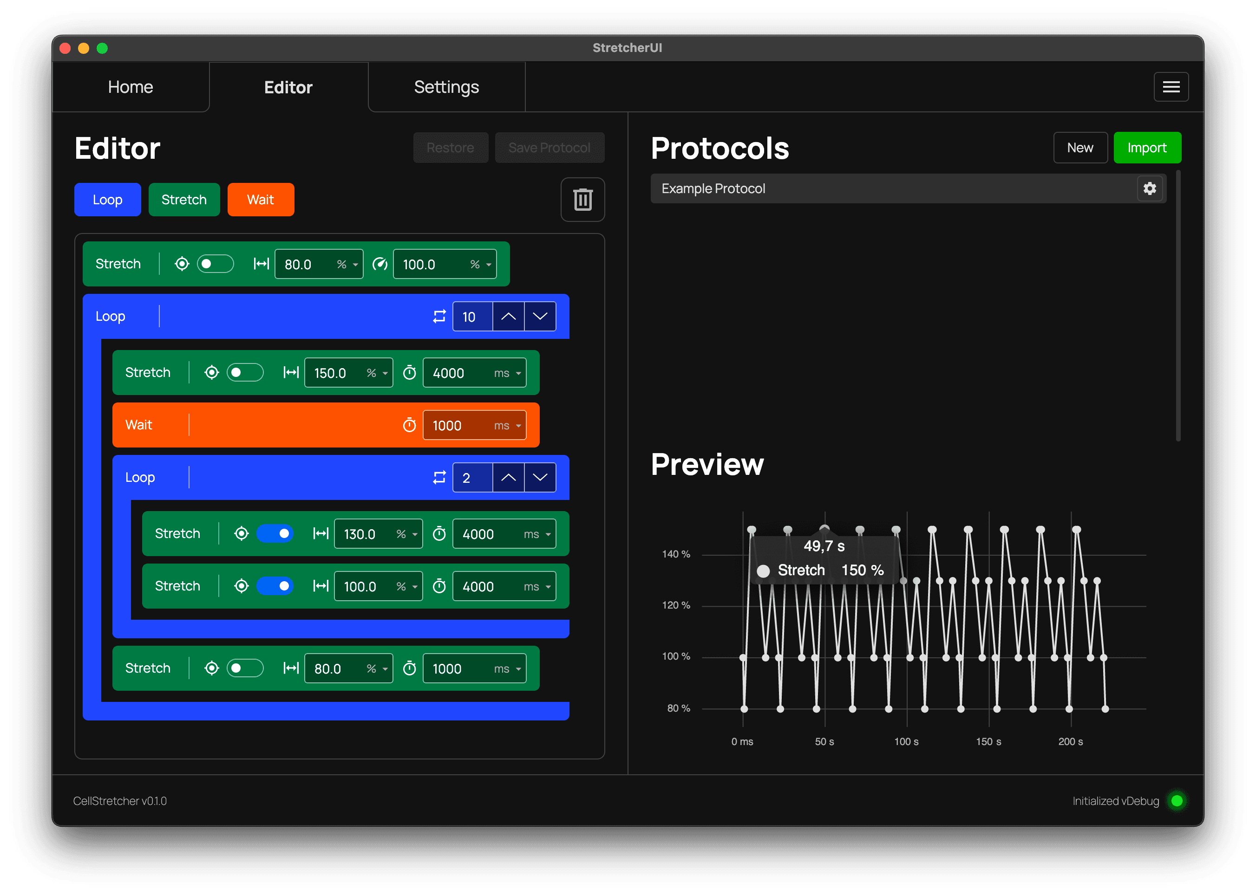The height and width of the screenshot is (895, 1256).
Task: Open ms dropdown in 150.0% Stretch row
Action: (x=508, y=373)
